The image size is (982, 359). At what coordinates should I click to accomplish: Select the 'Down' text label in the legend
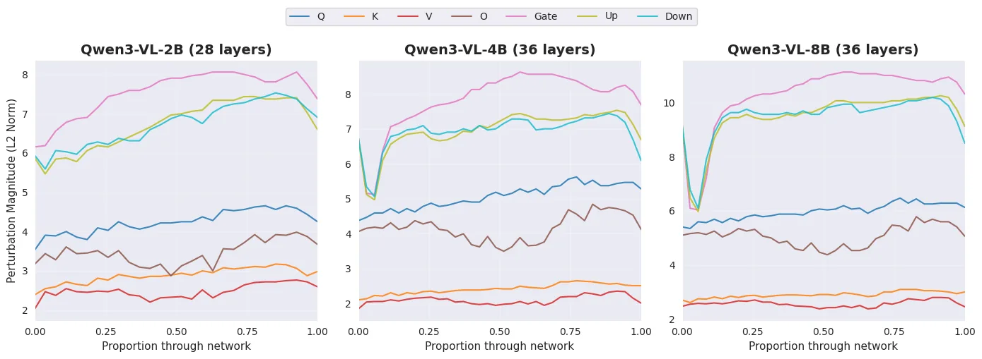click(679, 17)
